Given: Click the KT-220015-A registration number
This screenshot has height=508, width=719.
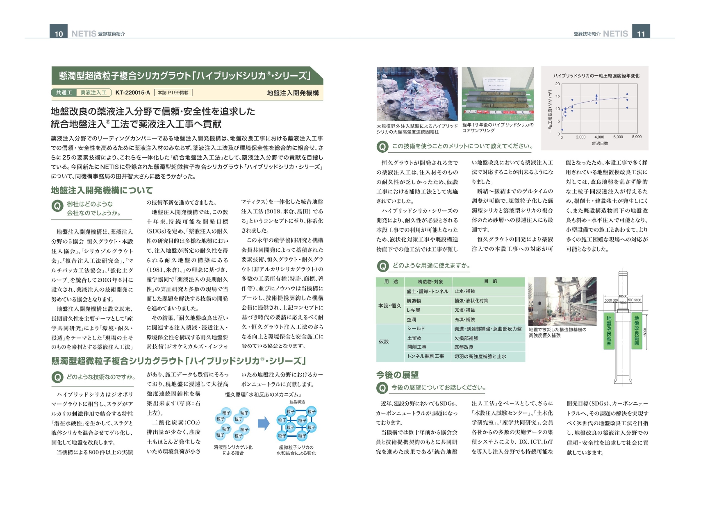Looking at the screenshot, I should click(x=132, y=93).
